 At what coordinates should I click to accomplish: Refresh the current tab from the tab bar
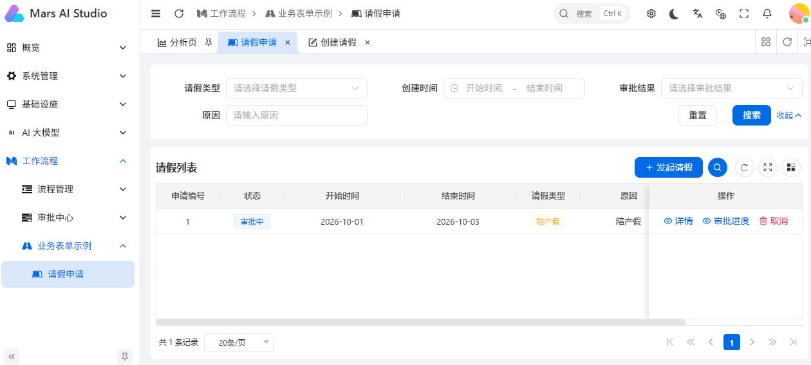tap(787, 42)
